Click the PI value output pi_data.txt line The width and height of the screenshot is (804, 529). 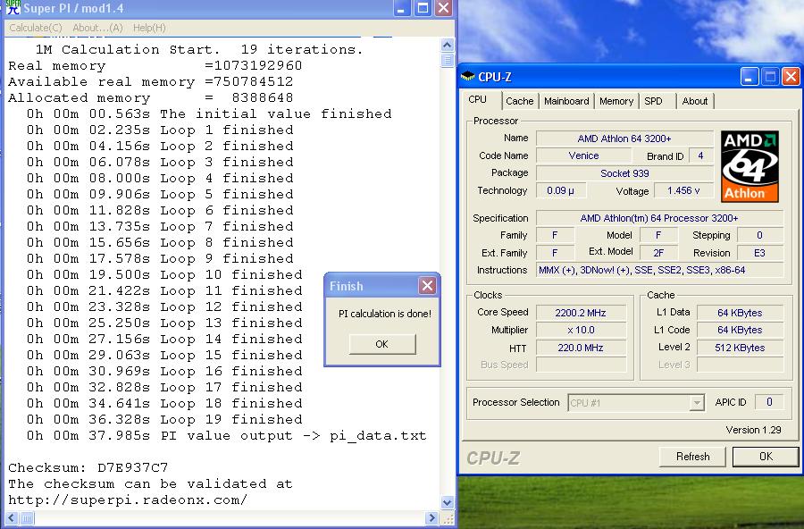coord(227,435)
